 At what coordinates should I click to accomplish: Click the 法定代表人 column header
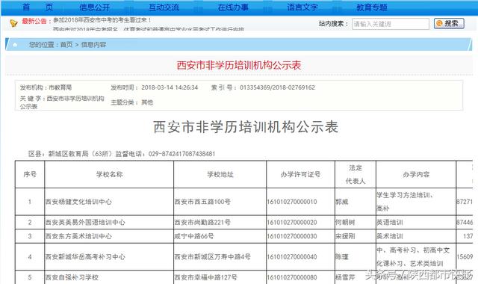[x=356, y=174]
